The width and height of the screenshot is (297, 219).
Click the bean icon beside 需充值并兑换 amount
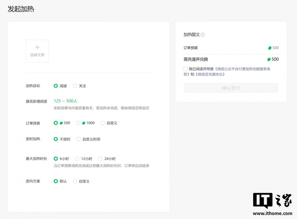[x=270, y=59]
